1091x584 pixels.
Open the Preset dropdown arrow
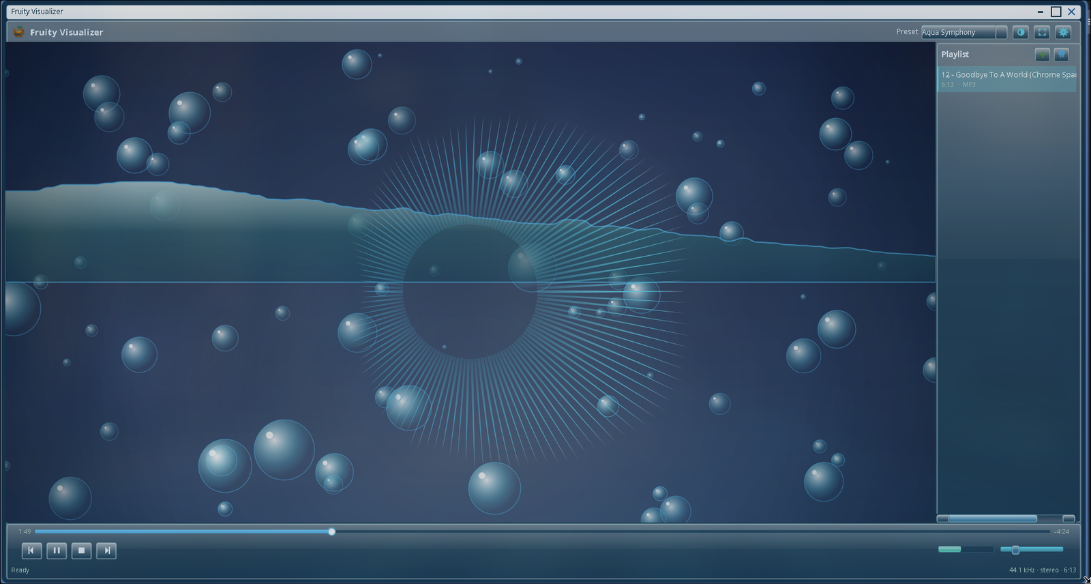pos(1001,32)
